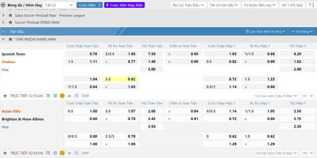Click the gold cash-out coin icon for Aston Villa-Brighton
The width and height of the screenshot is (317, 158).
tap(62, 153)
